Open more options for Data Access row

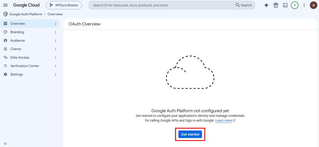pos(55,58)
